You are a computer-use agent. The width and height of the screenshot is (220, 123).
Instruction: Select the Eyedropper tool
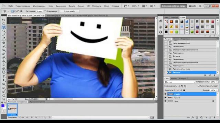(x=4, y=38)
